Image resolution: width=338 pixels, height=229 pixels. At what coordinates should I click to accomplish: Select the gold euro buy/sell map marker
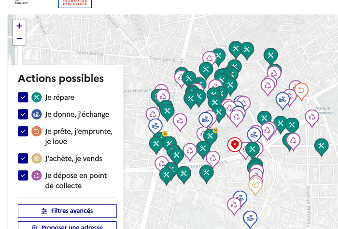click(x=255, y=186)
